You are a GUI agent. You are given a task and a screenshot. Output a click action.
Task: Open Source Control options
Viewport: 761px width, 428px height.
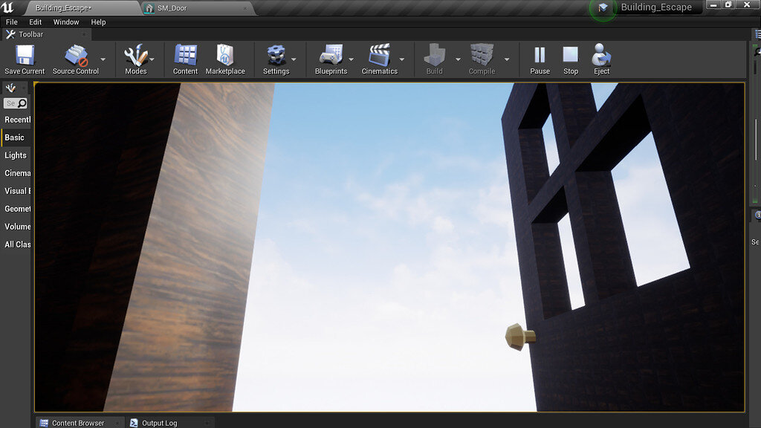(77, 56)
